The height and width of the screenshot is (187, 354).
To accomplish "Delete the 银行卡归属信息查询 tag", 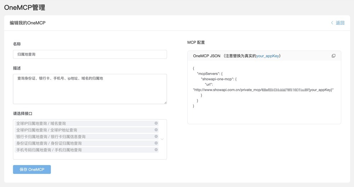I will 156,136.
